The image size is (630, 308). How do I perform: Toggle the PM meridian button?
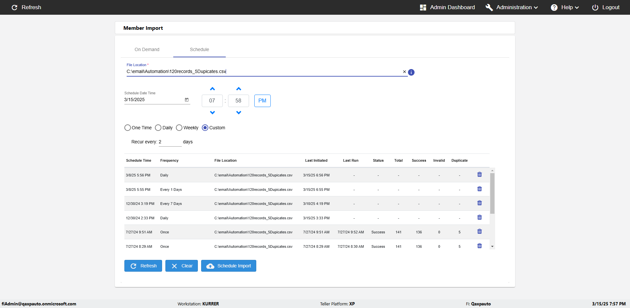(x=262, y=101)
